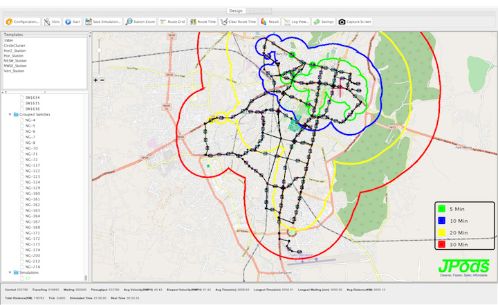
Task: Click the map zoom level slider
Action: click(x=99, y=52)
